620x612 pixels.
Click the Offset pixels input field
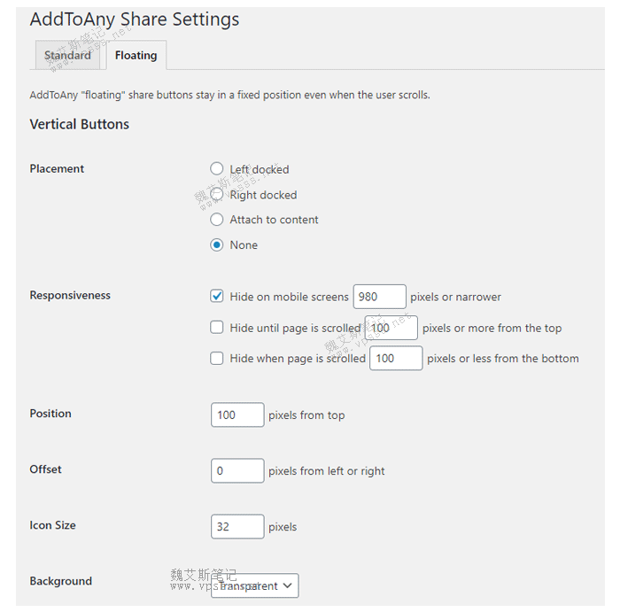tap(237, 470)
